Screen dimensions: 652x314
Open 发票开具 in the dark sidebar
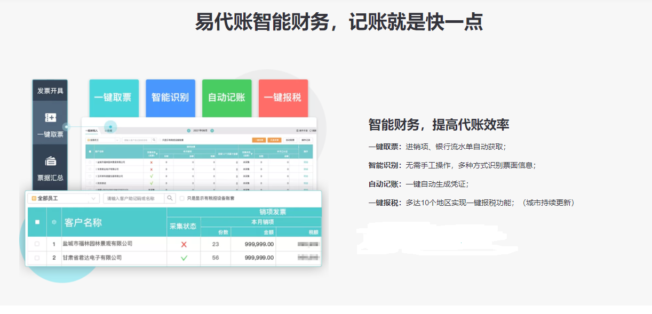tap(50, 91)
